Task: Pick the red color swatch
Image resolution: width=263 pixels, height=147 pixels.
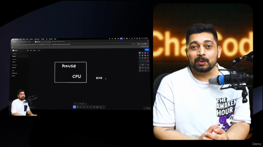Action: tap(148, 58)
